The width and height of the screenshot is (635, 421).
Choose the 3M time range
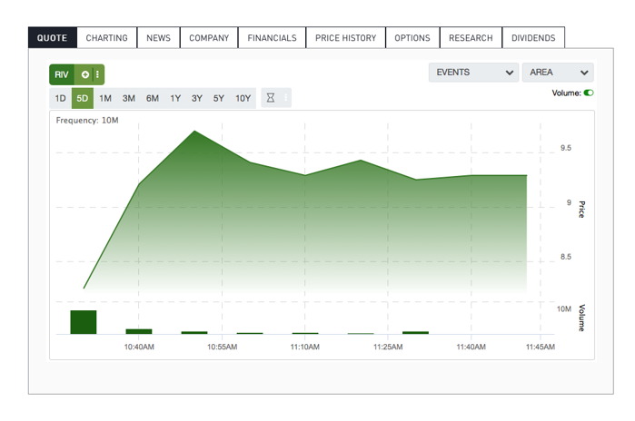point(129,98)
